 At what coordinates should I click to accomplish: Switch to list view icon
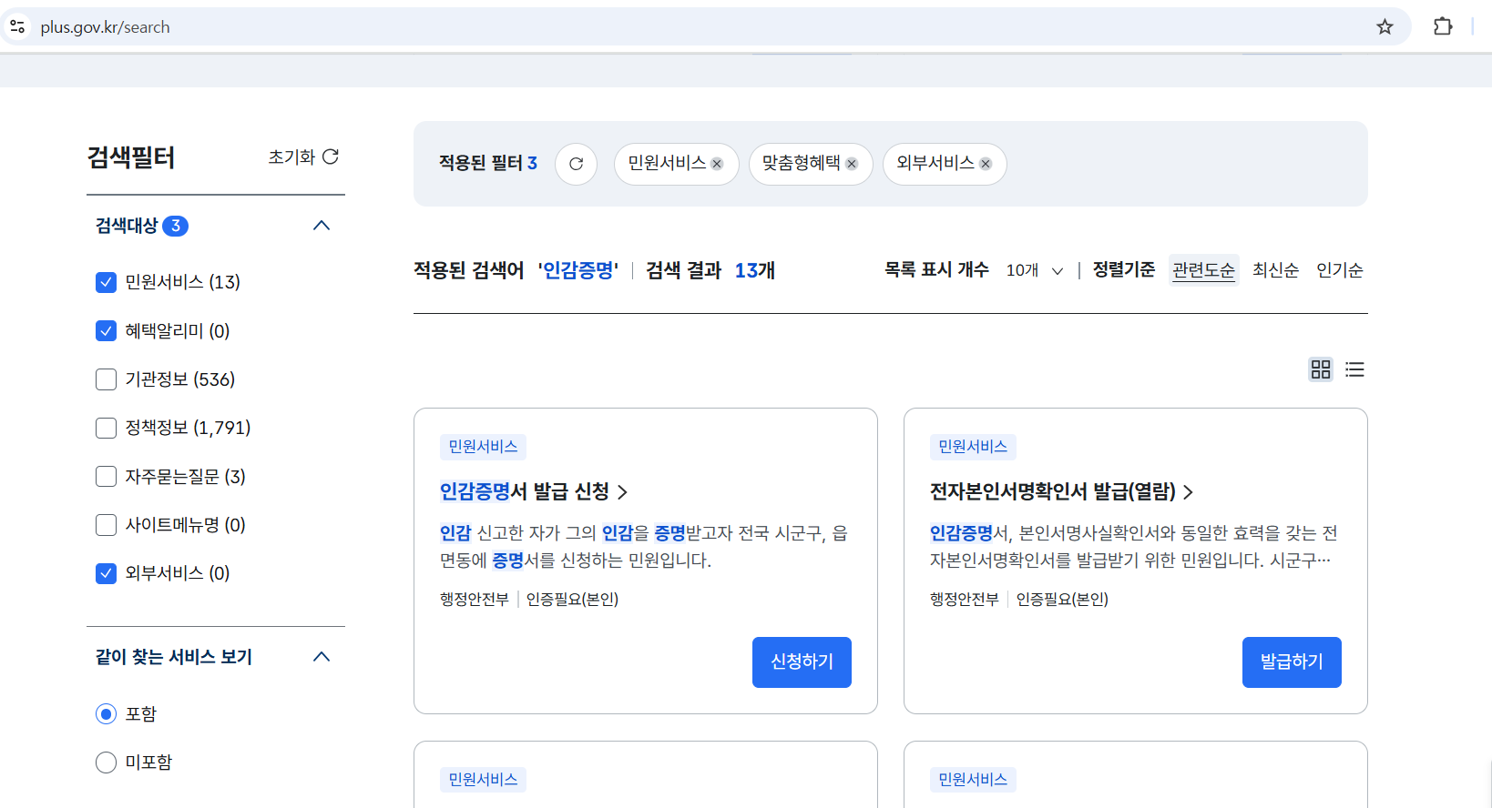click(x=1354, y=369)
